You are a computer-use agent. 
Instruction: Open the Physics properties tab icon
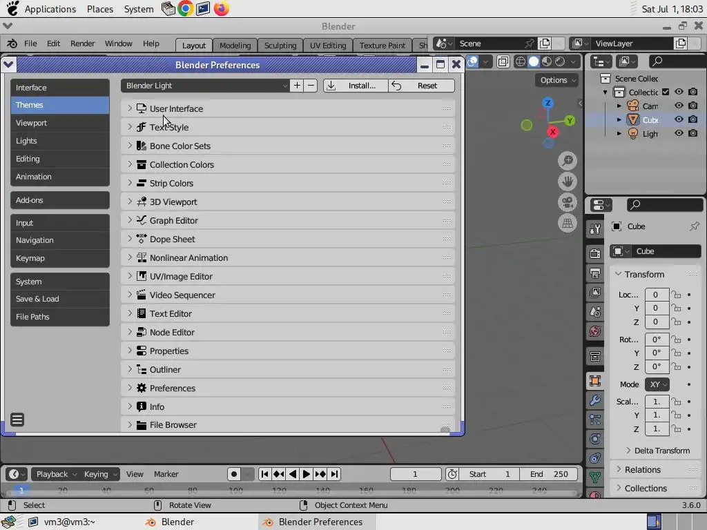point(595,439)
